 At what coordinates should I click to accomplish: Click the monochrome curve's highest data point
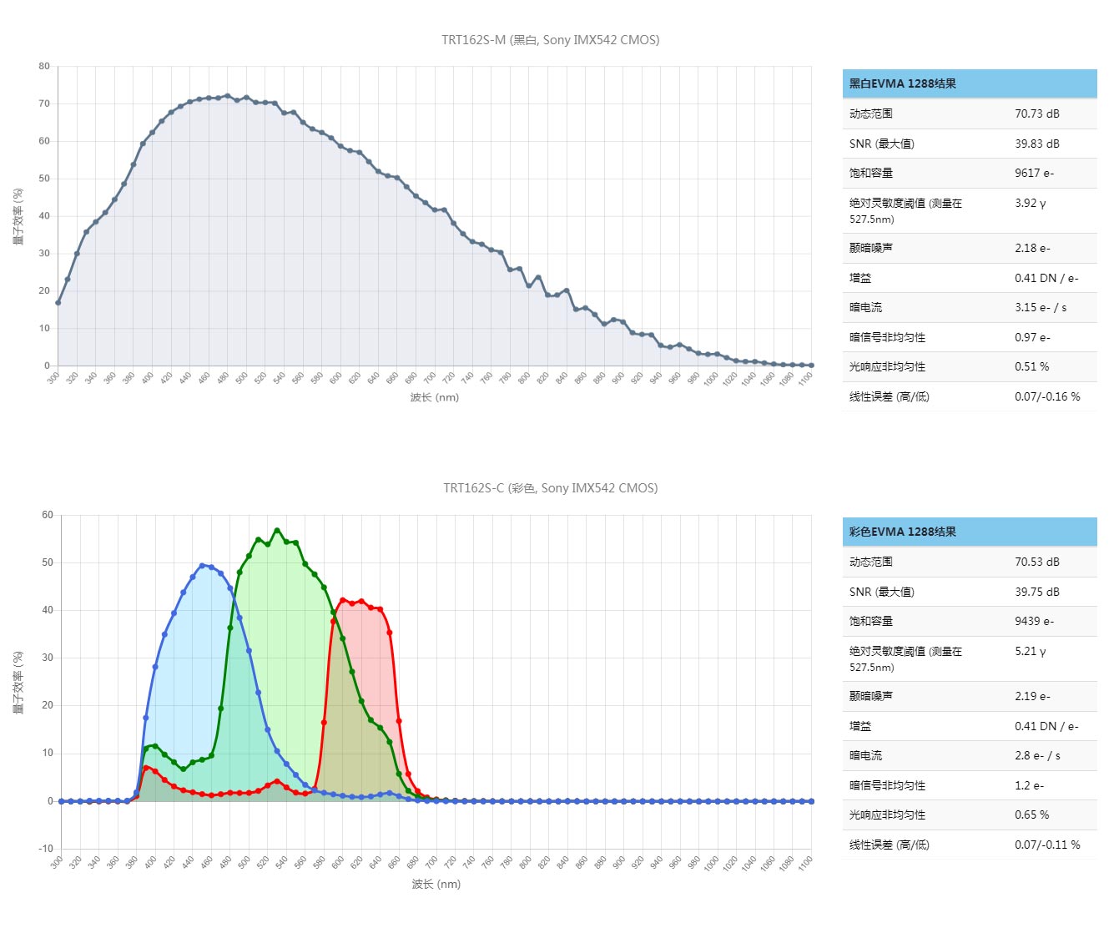click(x=228, y=96)
